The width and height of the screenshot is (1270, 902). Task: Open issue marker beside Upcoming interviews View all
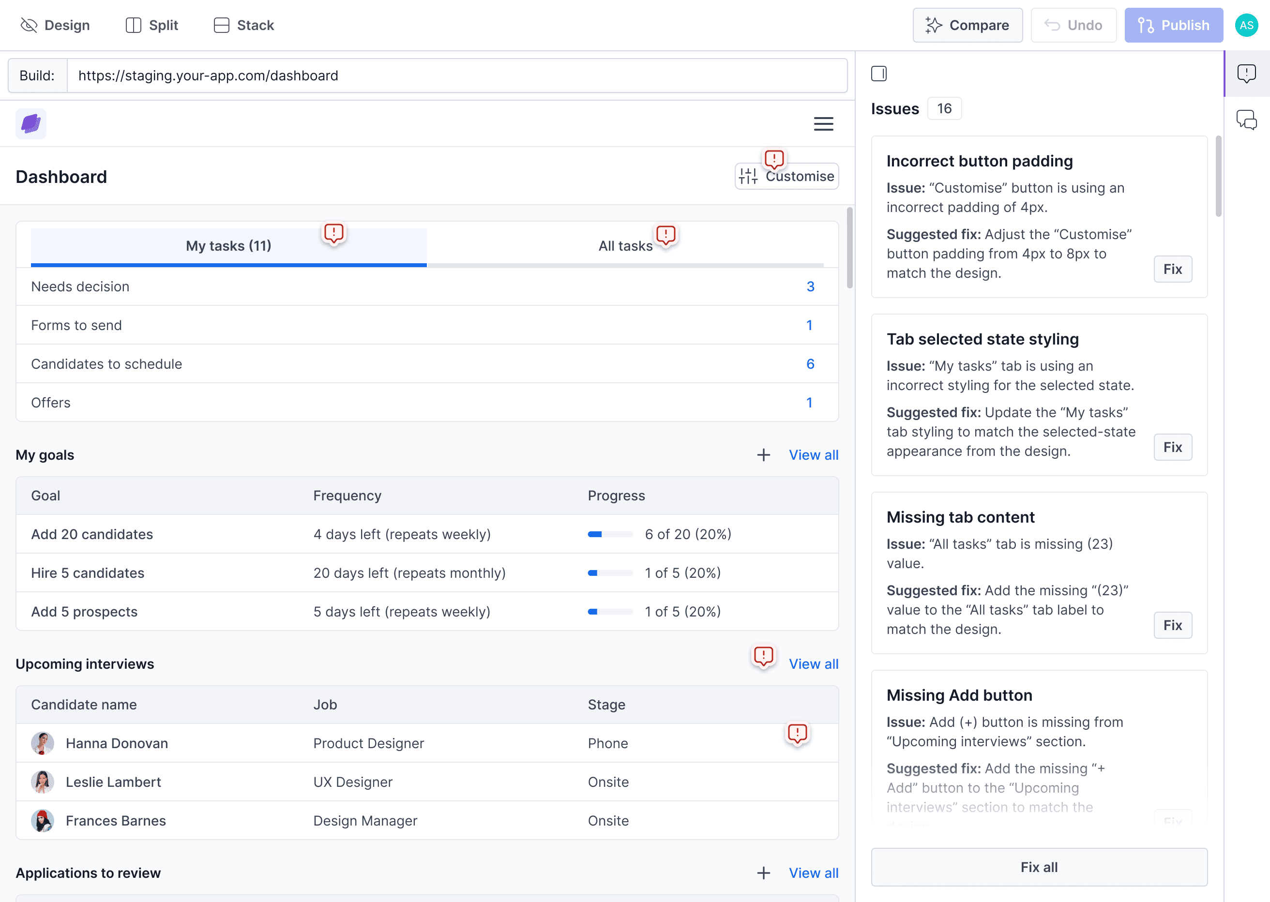tap(763, 656)
